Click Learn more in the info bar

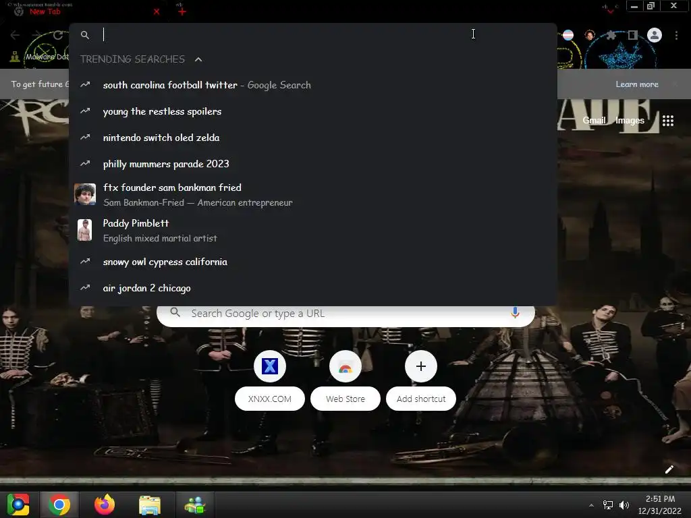coord(637,84)
